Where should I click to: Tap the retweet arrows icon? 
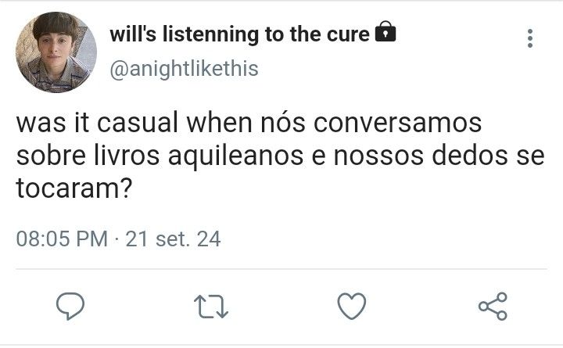(211, 307)
